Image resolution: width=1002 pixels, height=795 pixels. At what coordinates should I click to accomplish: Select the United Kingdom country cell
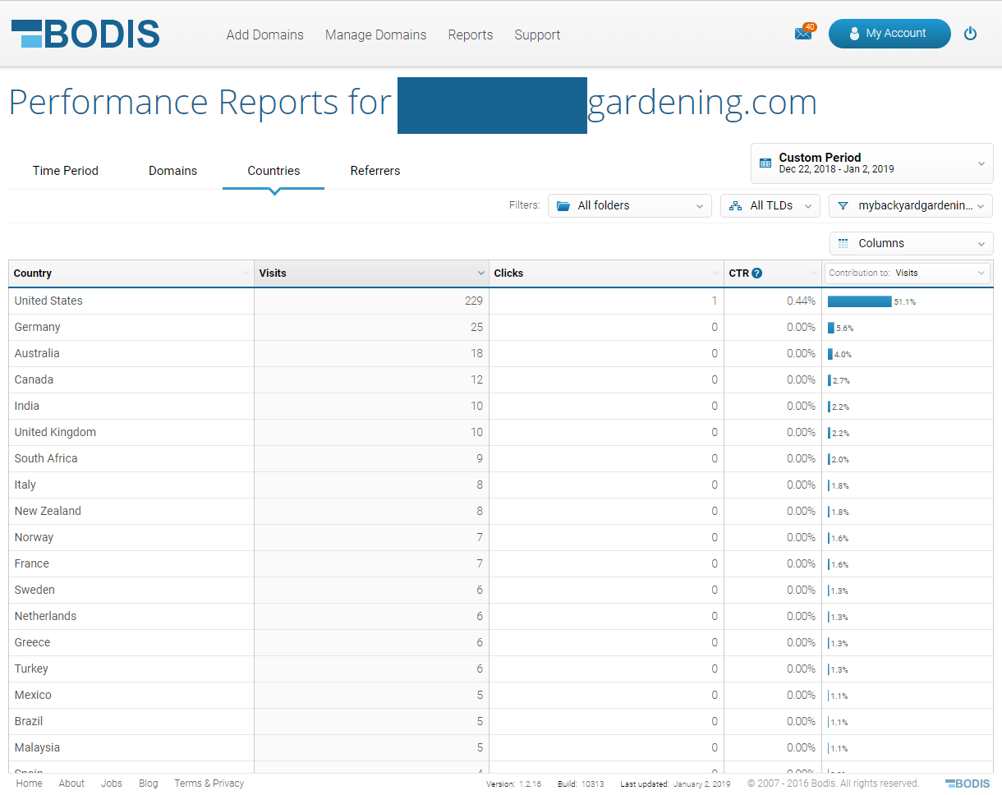coord(131,433)
